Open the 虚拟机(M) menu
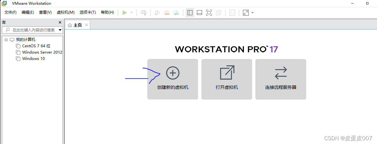Viewport: 377px width, 144px height. pos(66,12)
